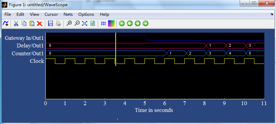Open the Options menu
Viewport: 276px width, 124px height.
point(86,14)
